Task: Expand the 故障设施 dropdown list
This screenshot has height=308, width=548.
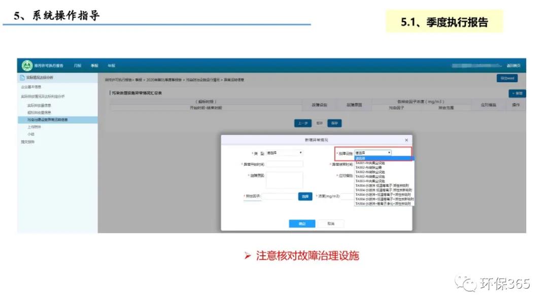Action: tap(373, 152)
